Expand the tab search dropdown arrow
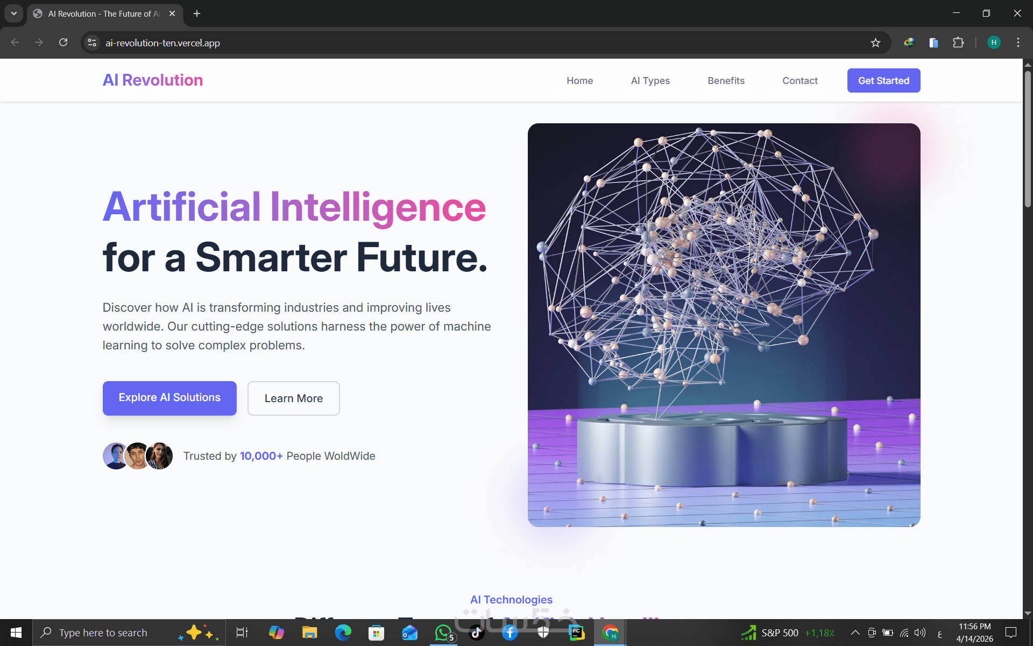This screenshot has height=646, width=1033. point(14,13)
